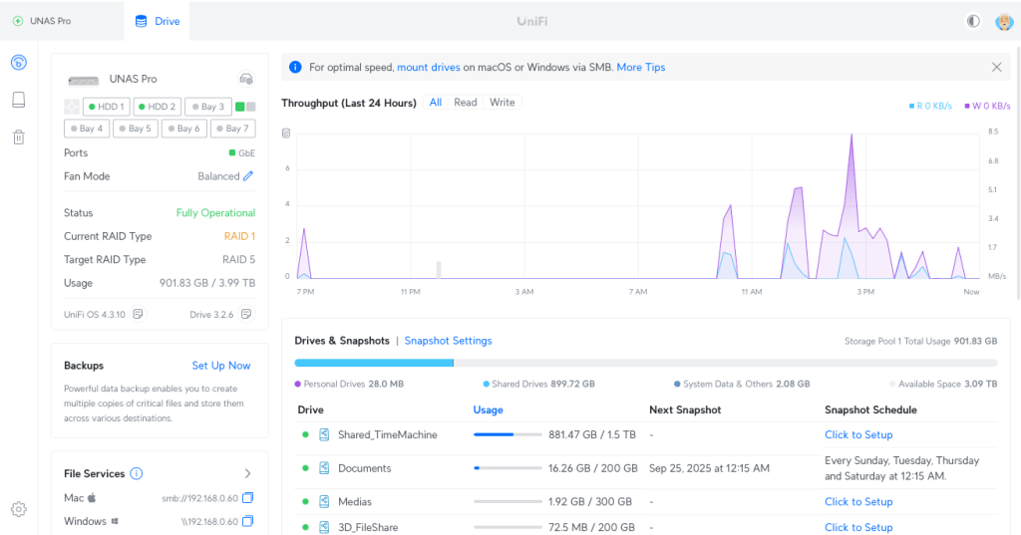1021x535 pixels.
Task: Click Set Up Now for Backups
Action: (221, 366)
